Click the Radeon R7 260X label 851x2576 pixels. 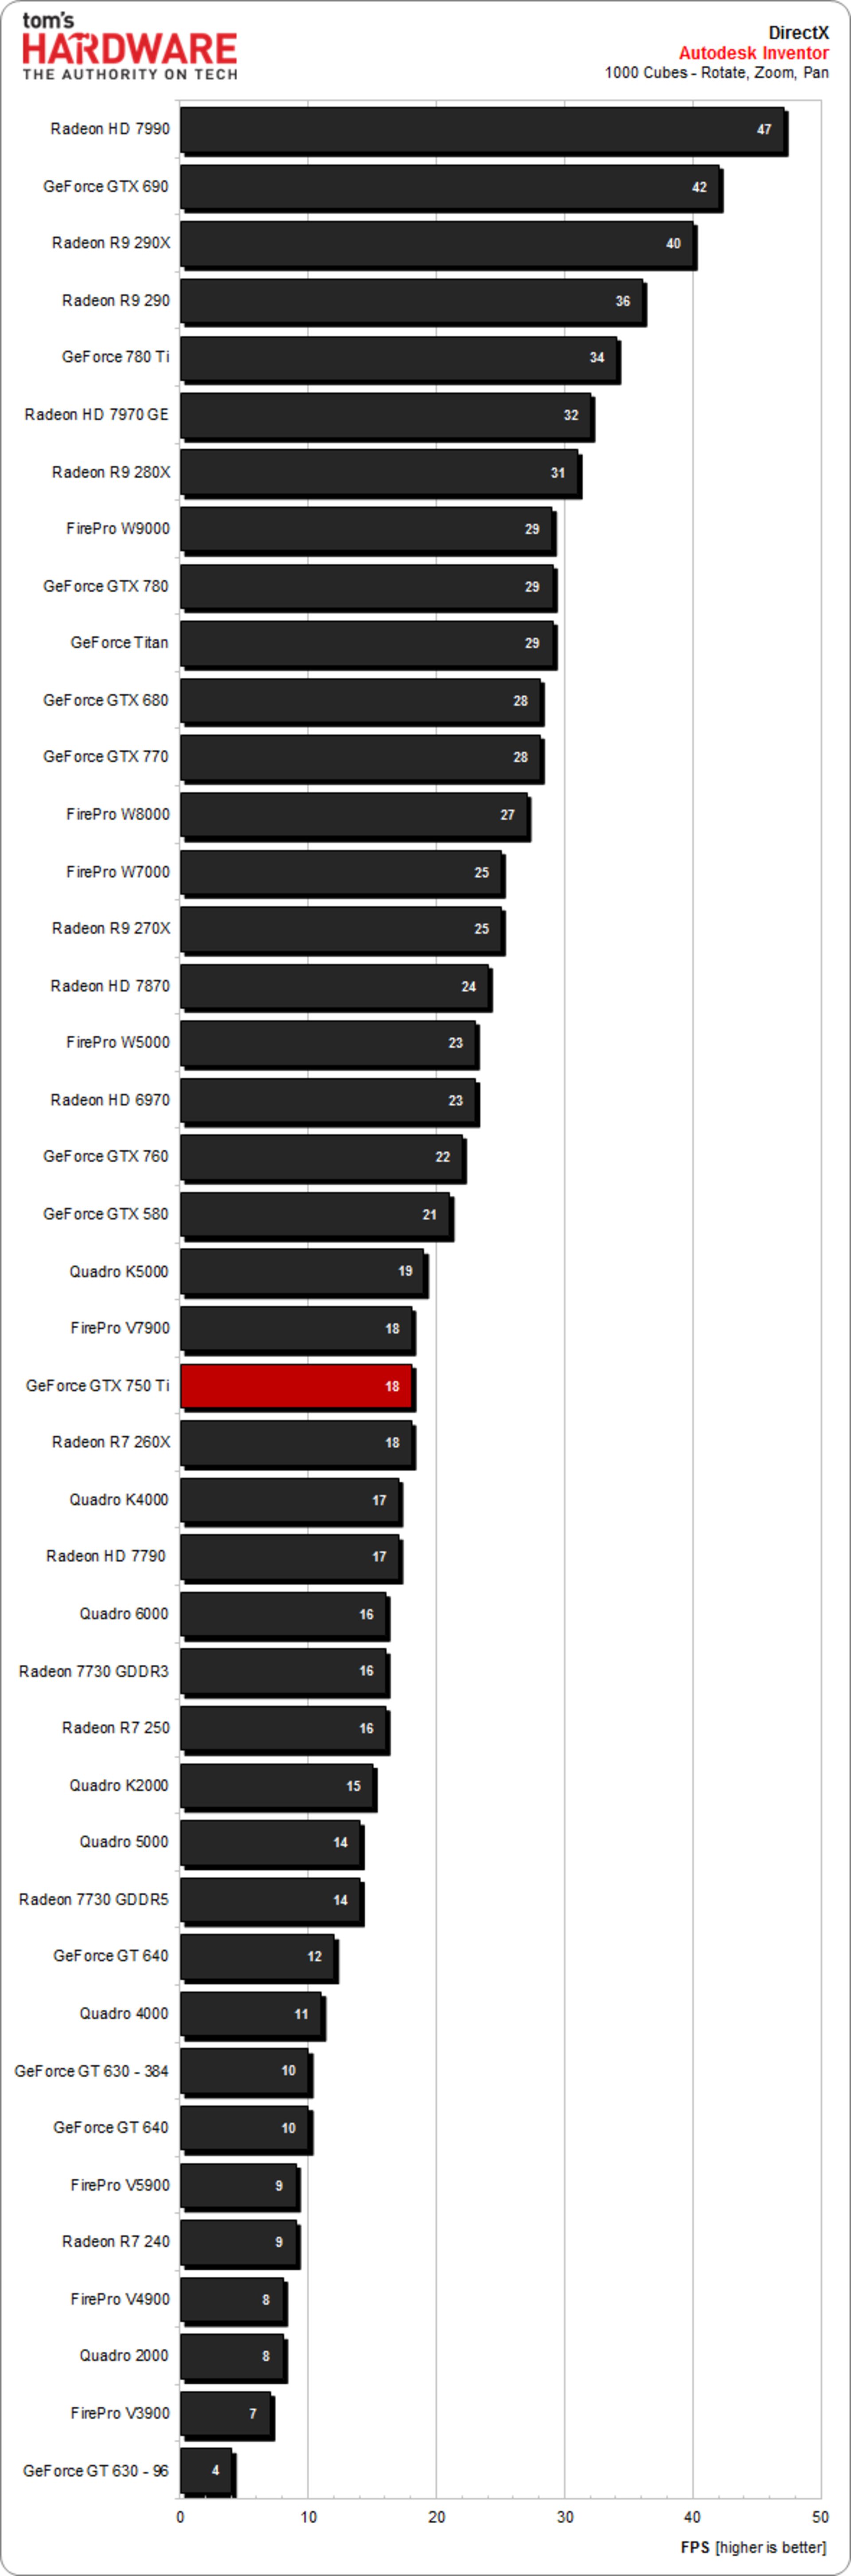111,1442
